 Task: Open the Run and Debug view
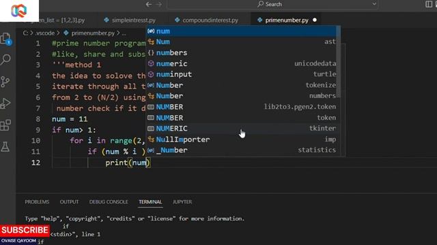5,103
